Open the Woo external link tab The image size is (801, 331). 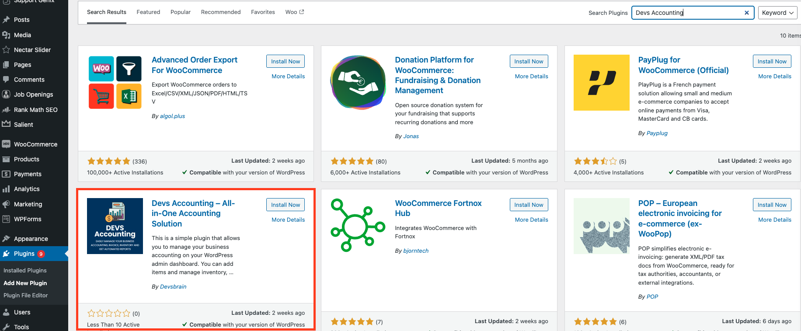tap(295, 12)
